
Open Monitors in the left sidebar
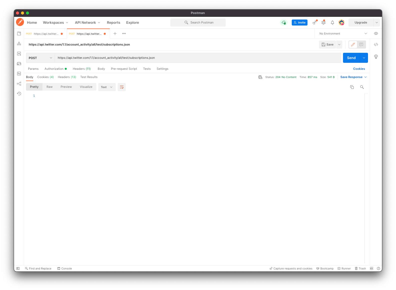19,74
